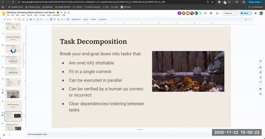Click the browser address bar URL

click(x=93, y=2)
